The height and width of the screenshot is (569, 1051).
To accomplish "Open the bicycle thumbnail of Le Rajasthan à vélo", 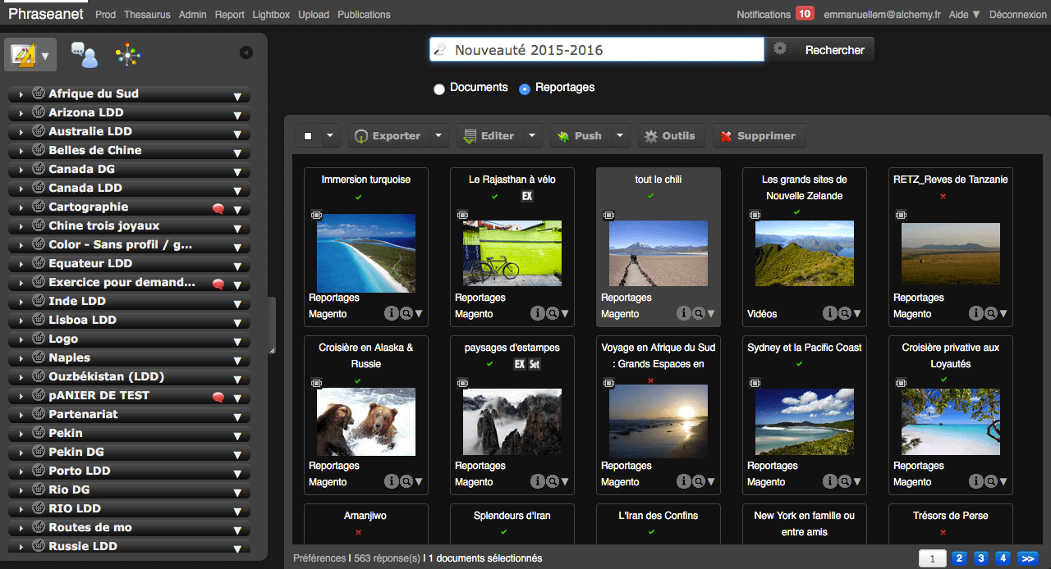I will coord(512,253).
